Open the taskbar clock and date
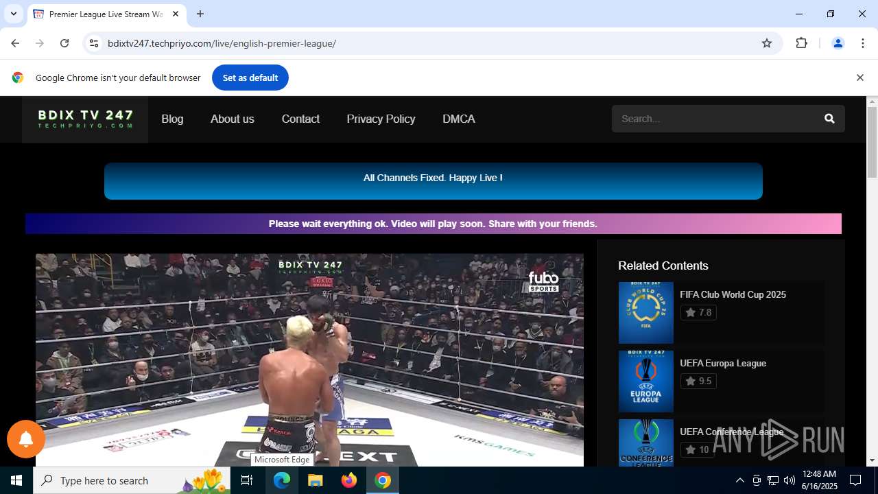 819,480
